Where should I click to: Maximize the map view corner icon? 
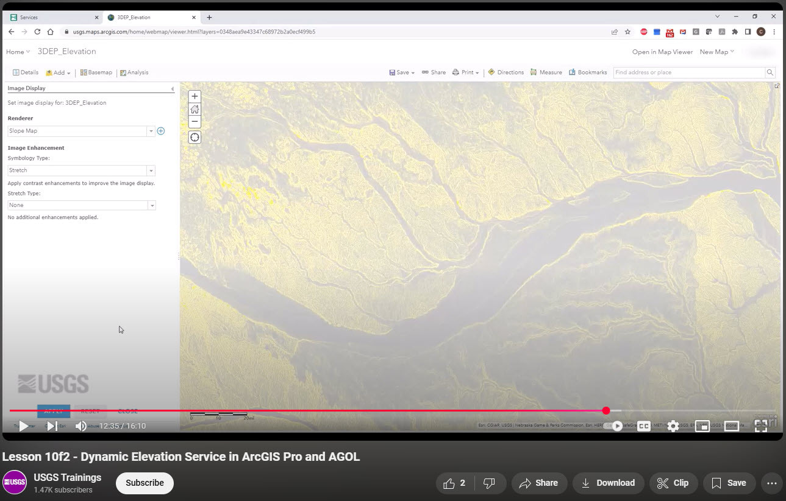777,86
